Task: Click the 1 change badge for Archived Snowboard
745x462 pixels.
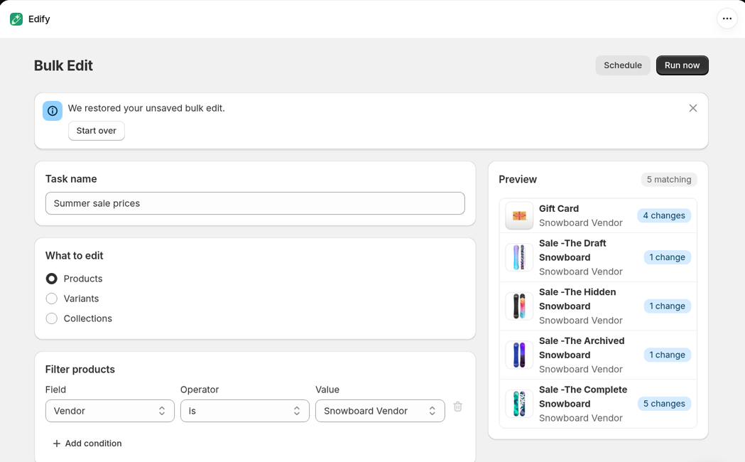Action: tap(667, 355)
